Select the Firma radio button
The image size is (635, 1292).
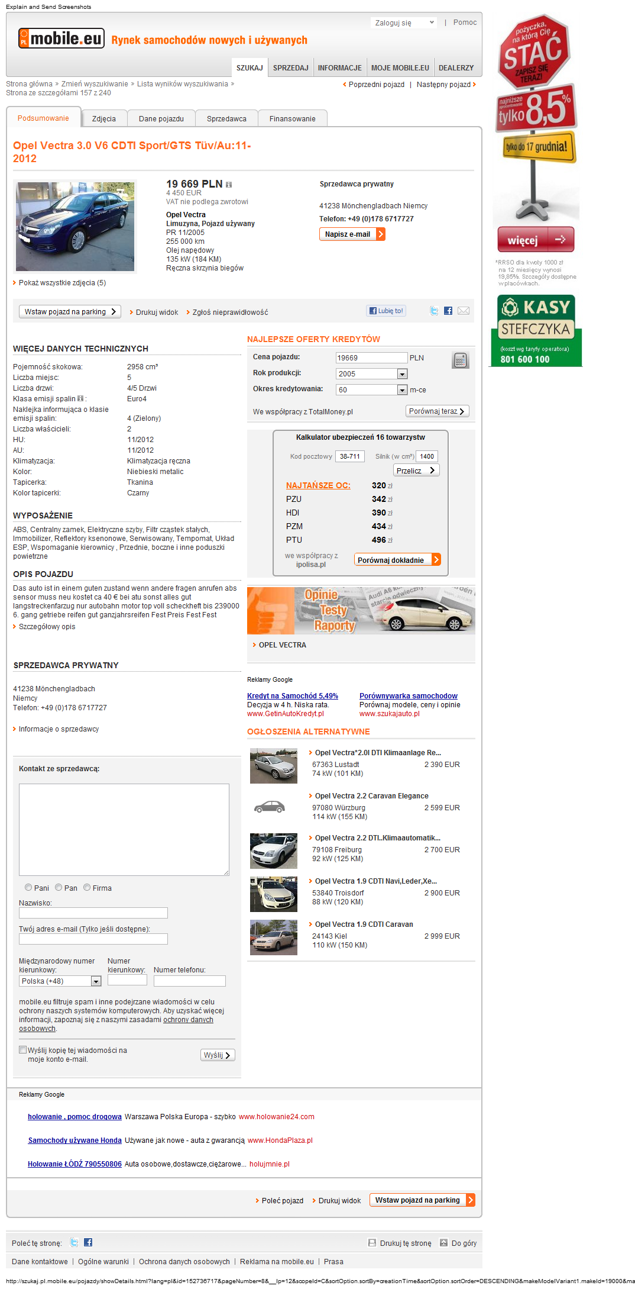[x=87, y=887]
